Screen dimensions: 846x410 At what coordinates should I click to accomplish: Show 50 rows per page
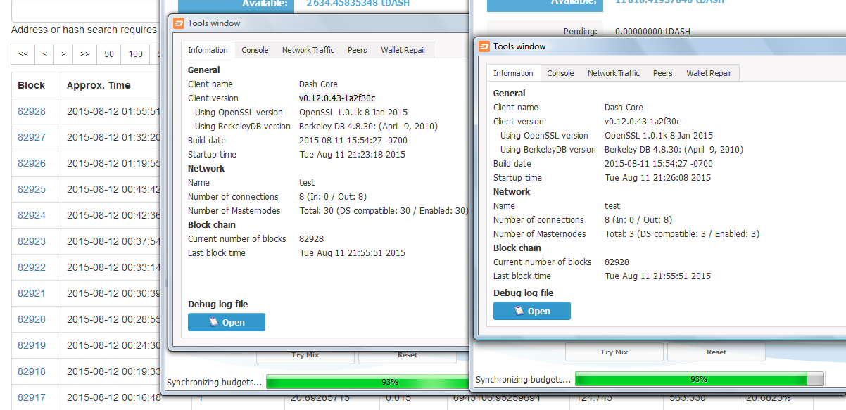pyautogui.click(x=109, y=53)
